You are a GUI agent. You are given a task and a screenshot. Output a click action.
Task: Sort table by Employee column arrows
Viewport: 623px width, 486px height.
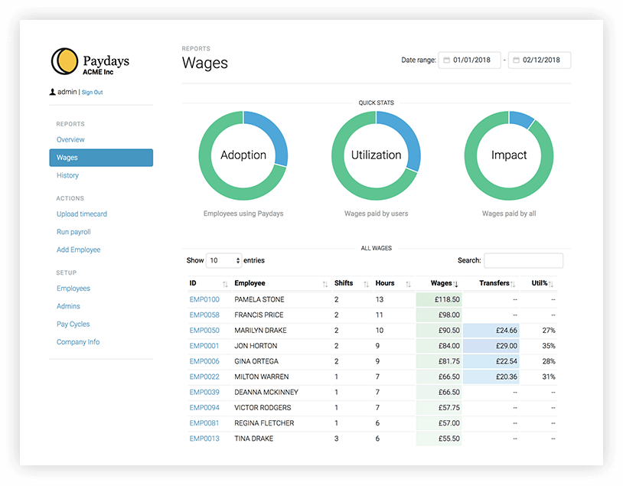click(325, 284)
